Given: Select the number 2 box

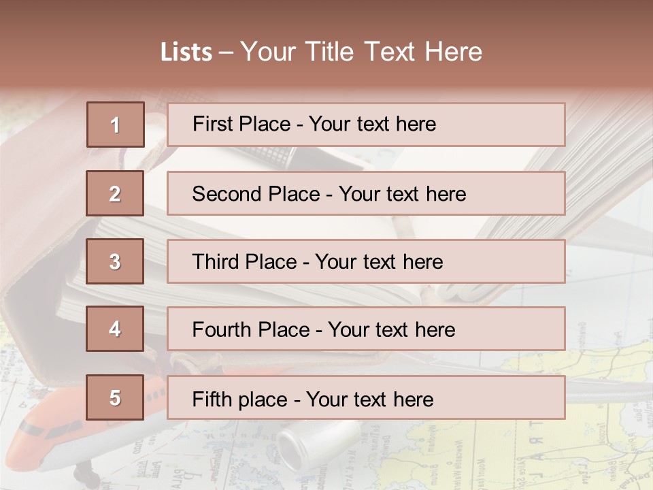Looking at the screenshot, I should pyautogui.click(x=115, y=193).
